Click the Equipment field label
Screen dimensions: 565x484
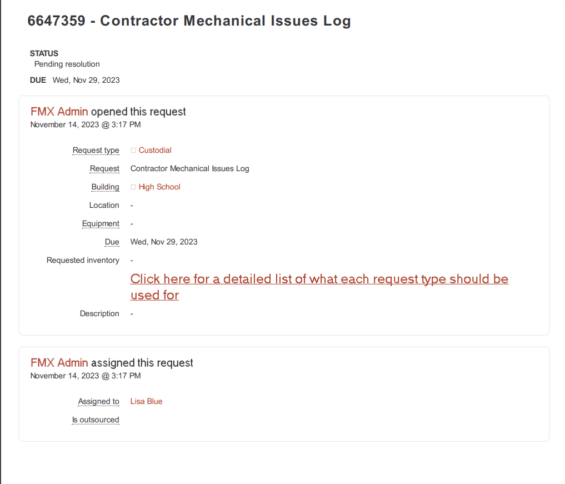(101, 224)
